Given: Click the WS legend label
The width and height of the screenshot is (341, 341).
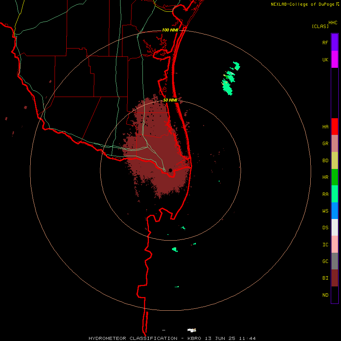Looking at the screenshot, I should point(325,211).
